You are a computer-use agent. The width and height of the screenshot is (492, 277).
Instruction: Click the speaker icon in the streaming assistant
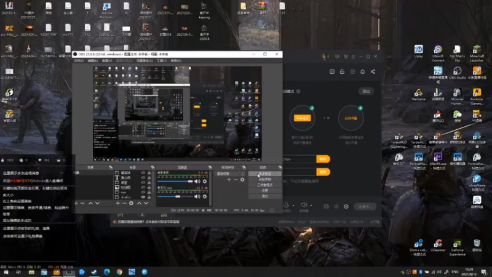pos(303,205)
